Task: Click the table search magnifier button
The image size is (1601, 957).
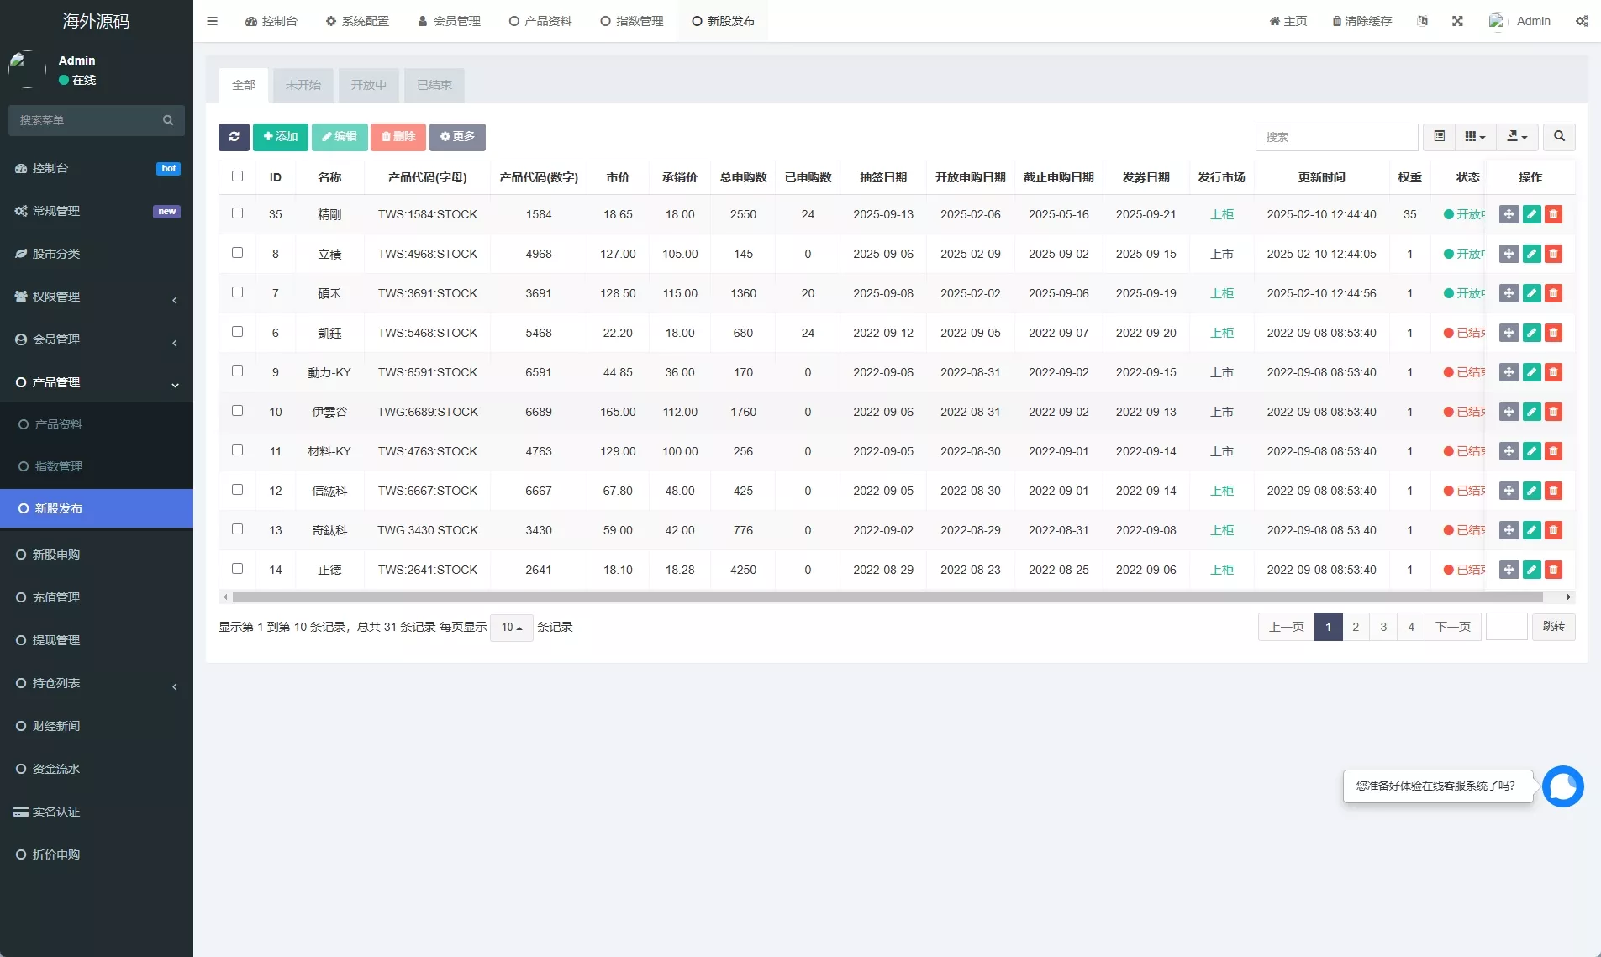Action: pyautogui.click(x=1559, y=137)
